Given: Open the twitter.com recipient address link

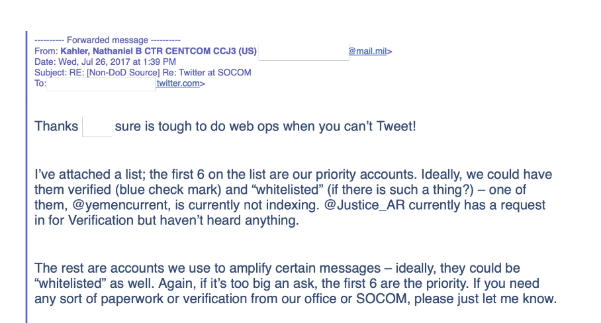Looking at the screenshot, I should point(179,83).
